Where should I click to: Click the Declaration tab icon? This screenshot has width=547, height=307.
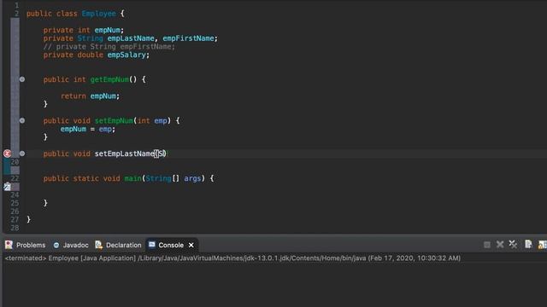click(99, 245)
